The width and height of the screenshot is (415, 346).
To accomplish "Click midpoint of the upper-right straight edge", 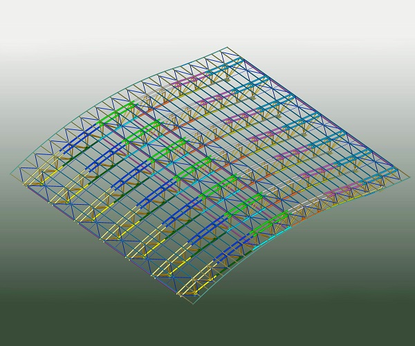I will (x=318, y=111).
